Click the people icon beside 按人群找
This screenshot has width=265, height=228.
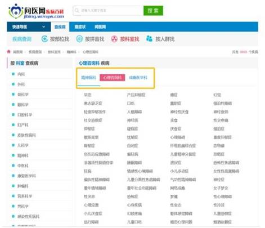point(149,39)
